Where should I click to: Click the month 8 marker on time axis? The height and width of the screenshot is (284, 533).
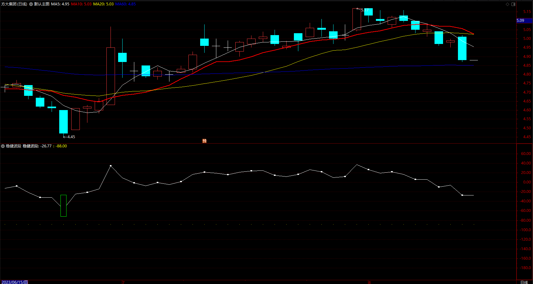click(369, 282)
